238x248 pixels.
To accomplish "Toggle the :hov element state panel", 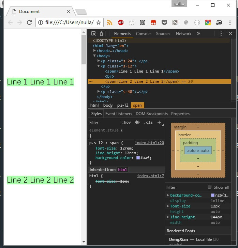I will pyautogui.click(x=126, y=123).
